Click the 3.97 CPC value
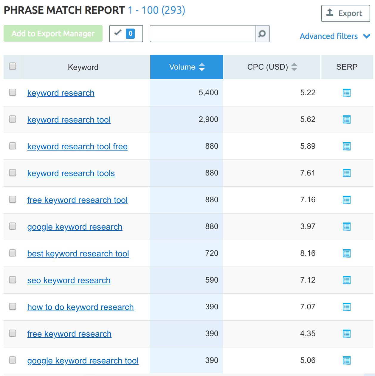 coord(308,226)
